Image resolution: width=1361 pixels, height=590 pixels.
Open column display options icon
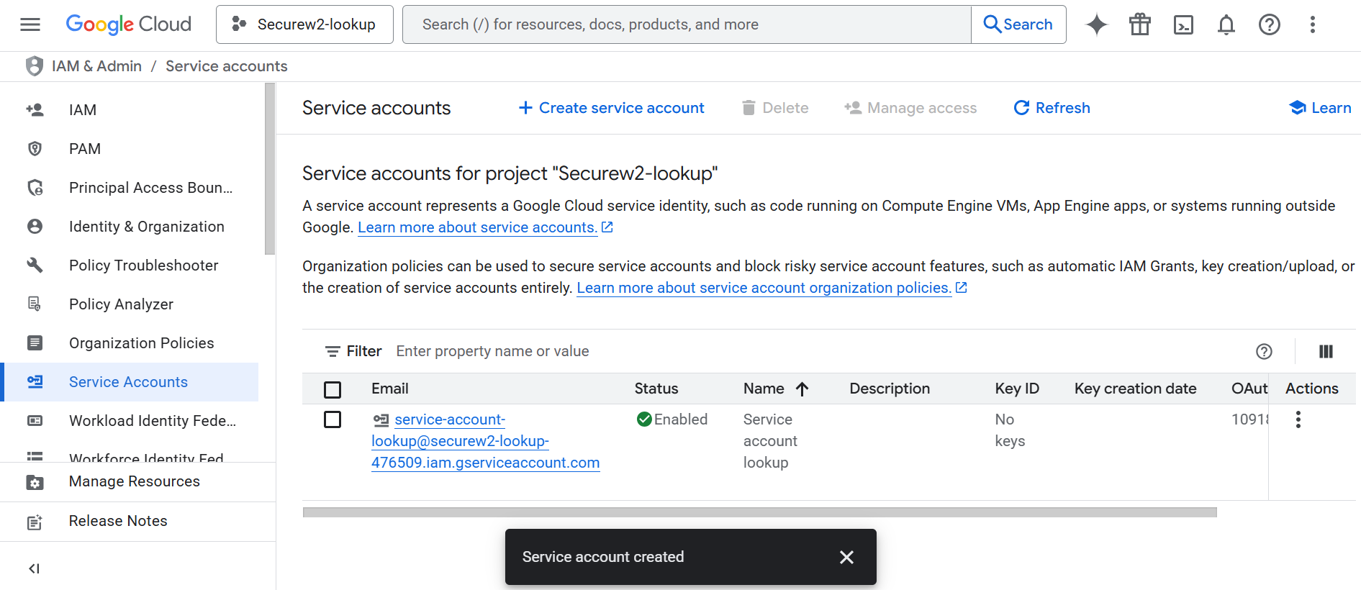tap(1325, 351)
